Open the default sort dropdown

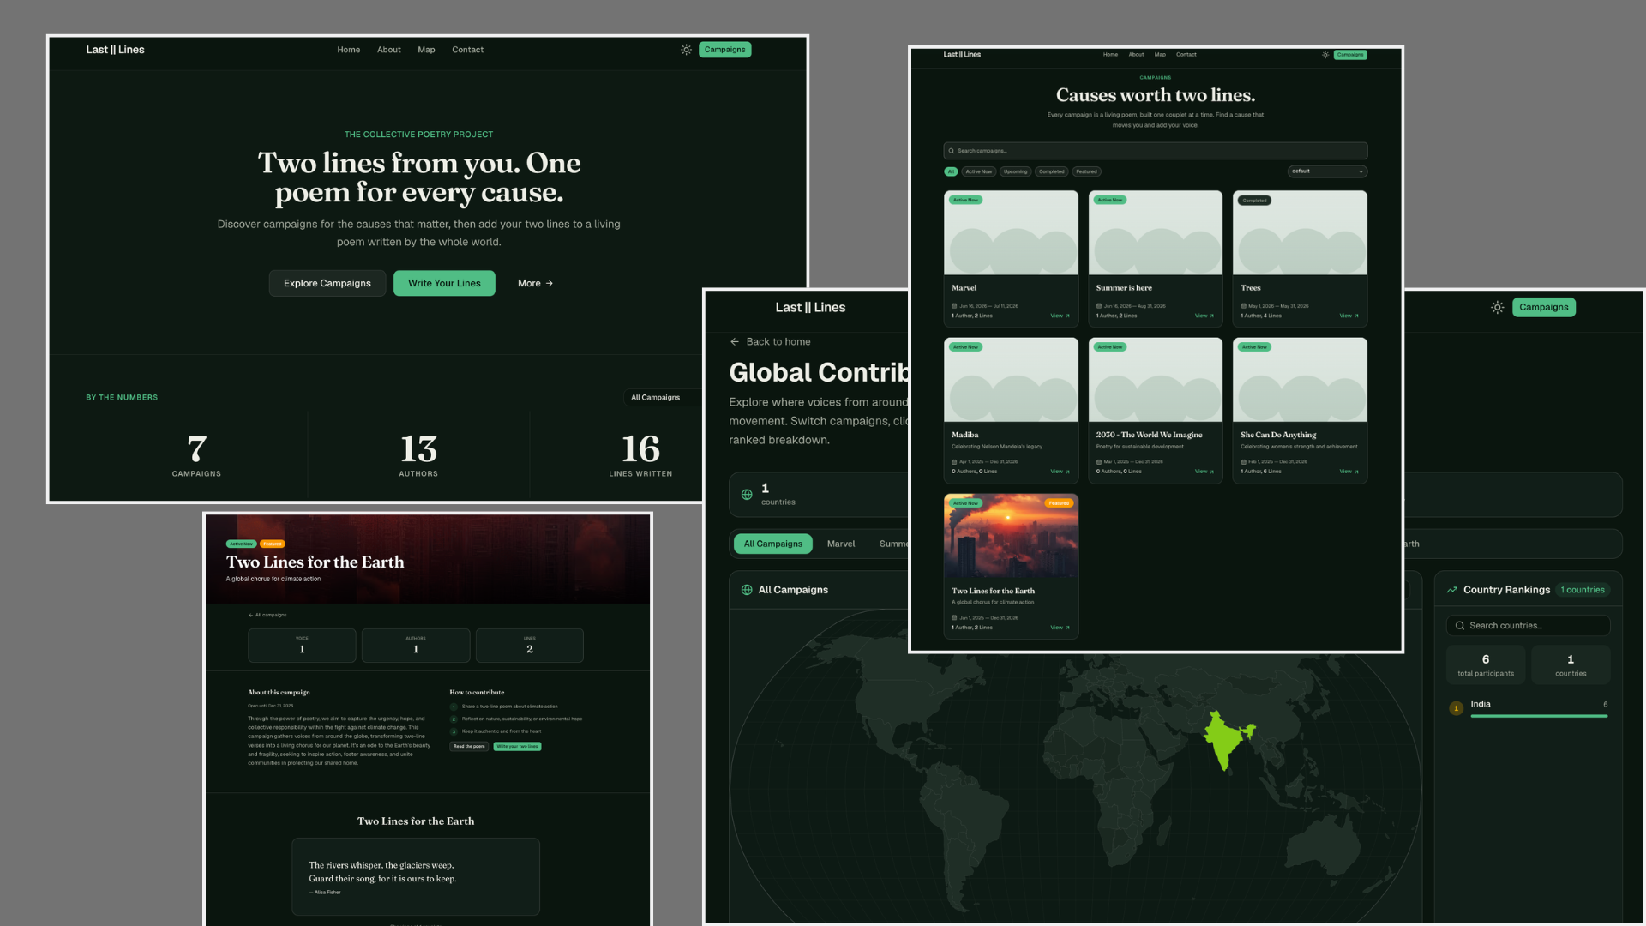1327,171
